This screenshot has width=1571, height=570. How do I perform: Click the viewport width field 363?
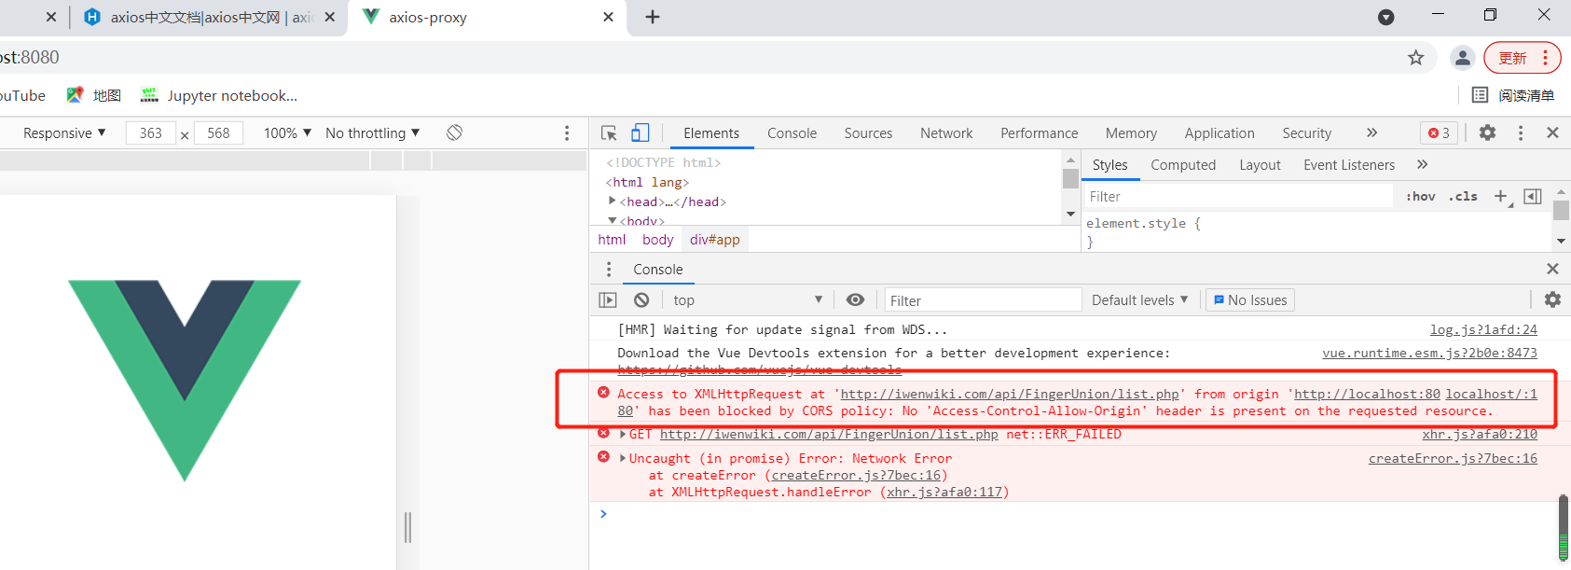pos(151,132)
